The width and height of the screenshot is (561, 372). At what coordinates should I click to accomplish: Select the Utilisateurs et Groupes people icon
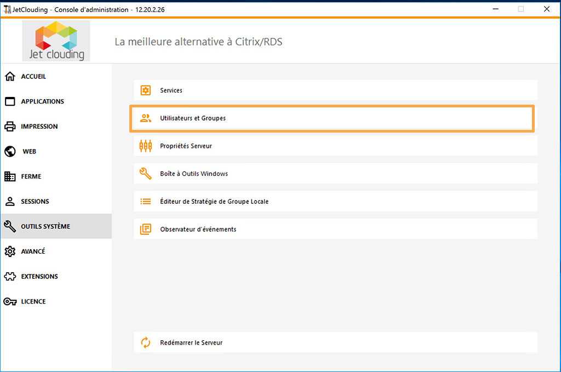[x=145, y=118]
